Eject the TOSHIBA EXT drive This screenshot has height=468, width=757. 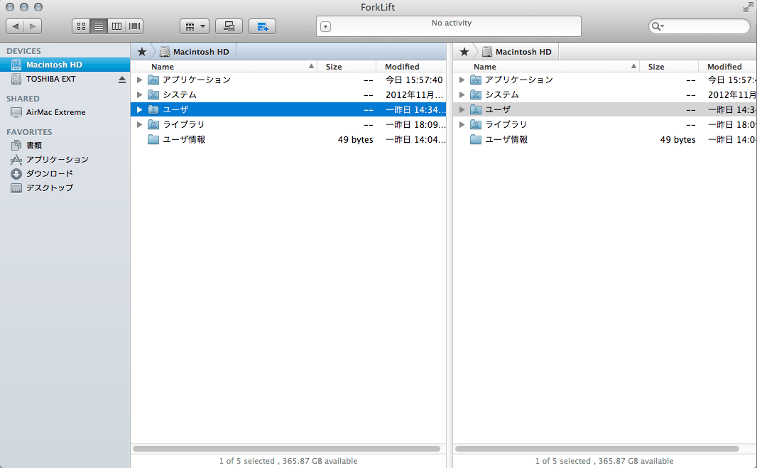pyautogui.click(x=122, y=80)
